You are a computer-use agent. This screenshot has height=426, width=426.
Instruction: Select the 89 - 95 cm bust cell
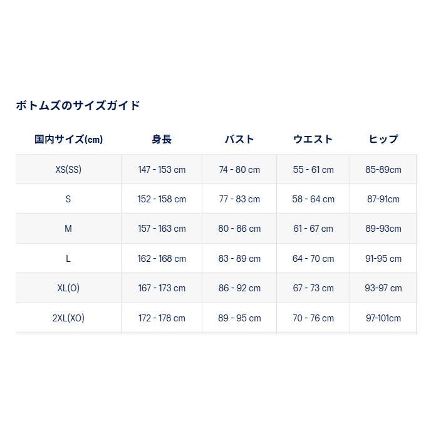[239, 318]
